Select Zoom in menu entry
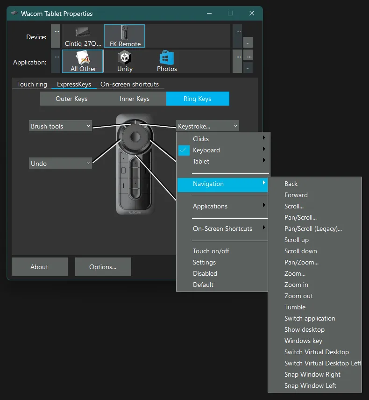Image resolution: width=369 pixels, height=400 pixels. point(315,285)
